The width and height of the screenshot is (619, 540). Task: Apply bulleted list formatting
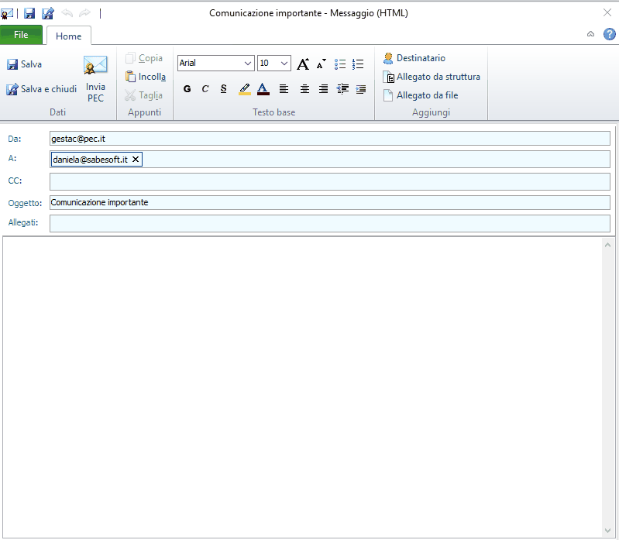pyautogui.click(x=340, y=64)
